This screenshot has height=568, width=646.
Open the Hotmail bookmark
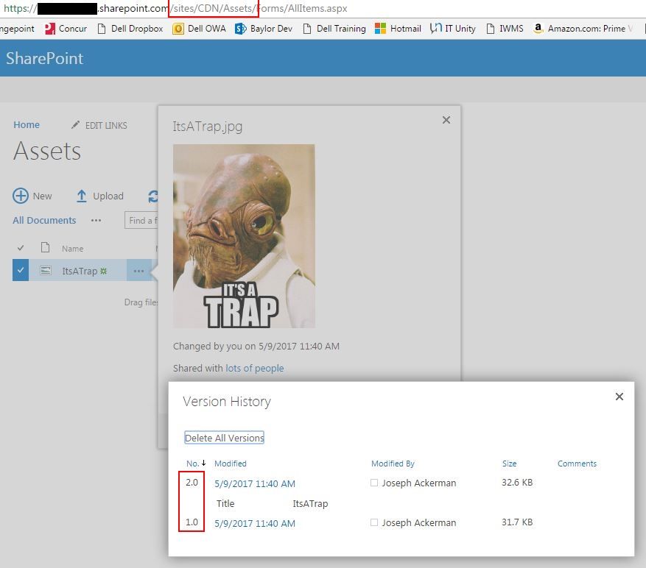pyautogui.click(x=398, y=29)
